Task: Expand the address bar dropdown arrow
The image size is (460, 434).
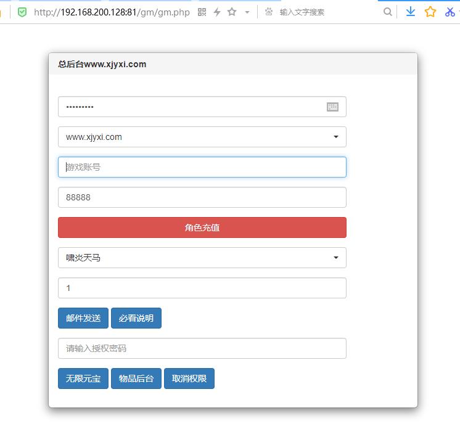Action: [x=247, y=12]
